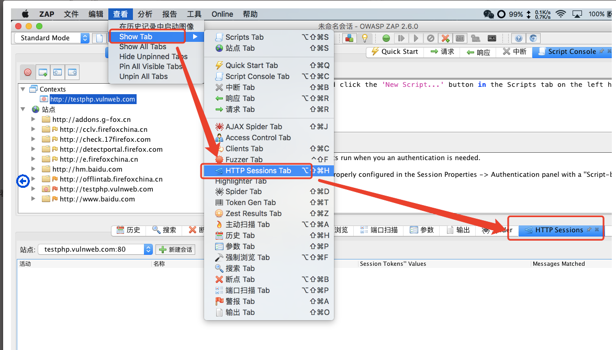Click the continue play arrow toolbar icon
The height and width of the screenshot is (350, 616).
pos(416,38)
